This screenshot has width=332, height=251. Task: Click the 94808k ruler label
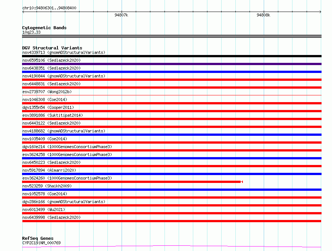[263, 15]
